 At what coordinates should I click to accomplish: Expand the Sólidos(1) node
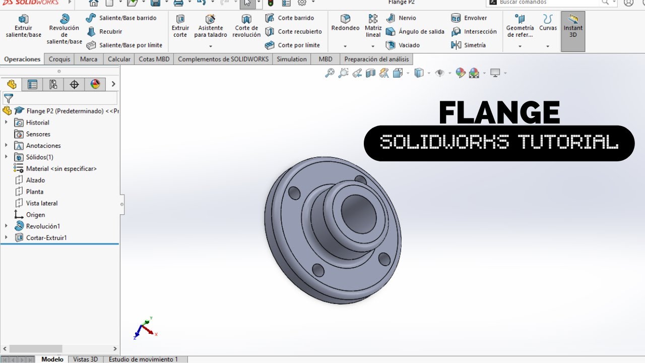[x=6, y=157]
